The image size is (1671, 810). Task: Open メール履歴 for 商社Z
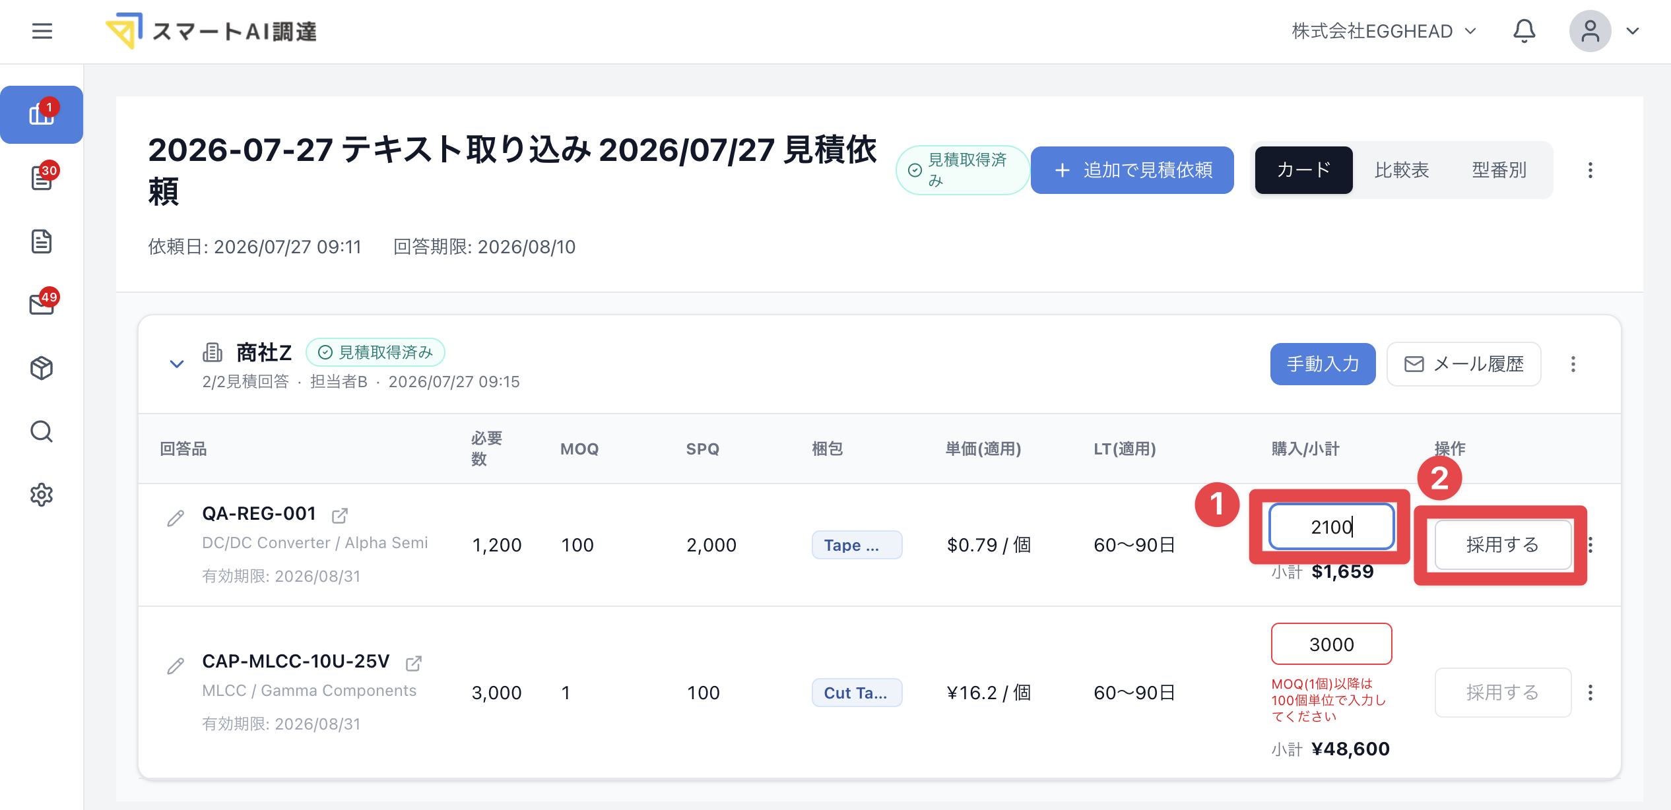click(x=1464, y=363)
